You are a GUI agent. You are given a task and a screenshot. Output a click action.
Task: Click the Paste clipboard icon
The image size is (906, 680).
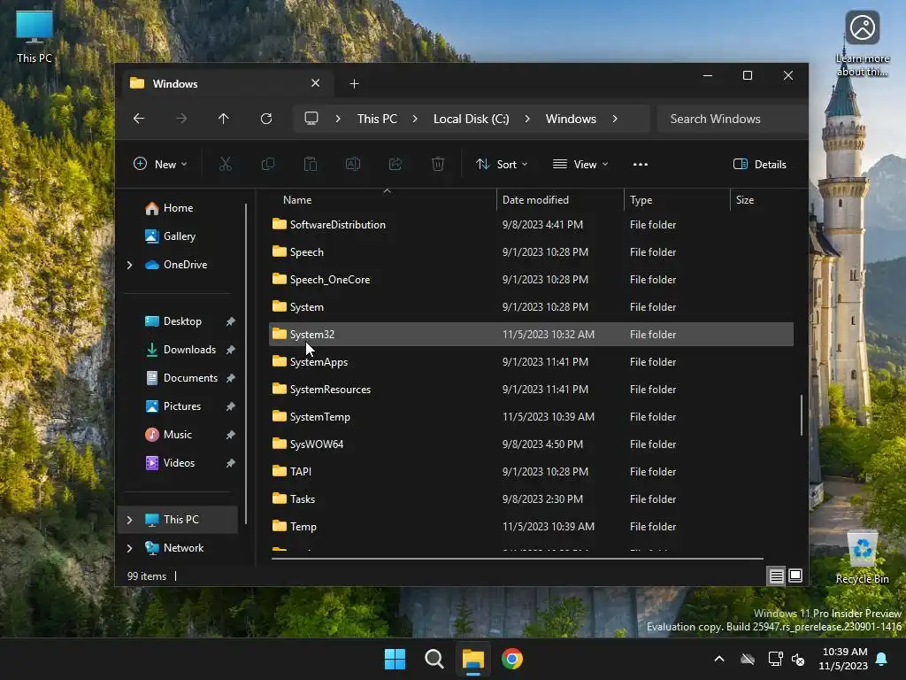click(311, 164)
